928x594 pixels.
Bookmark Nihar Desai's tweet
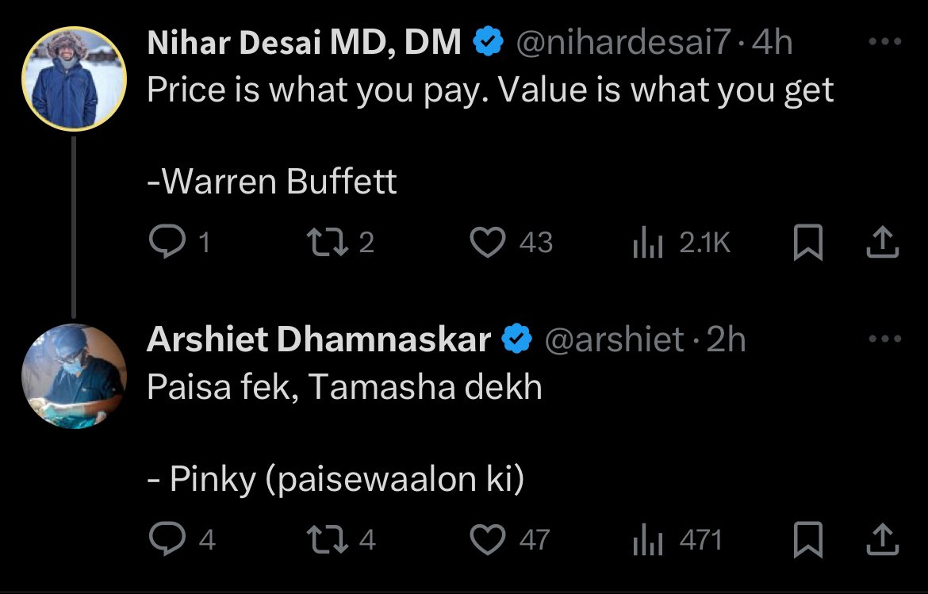click(x=807, y=243)
